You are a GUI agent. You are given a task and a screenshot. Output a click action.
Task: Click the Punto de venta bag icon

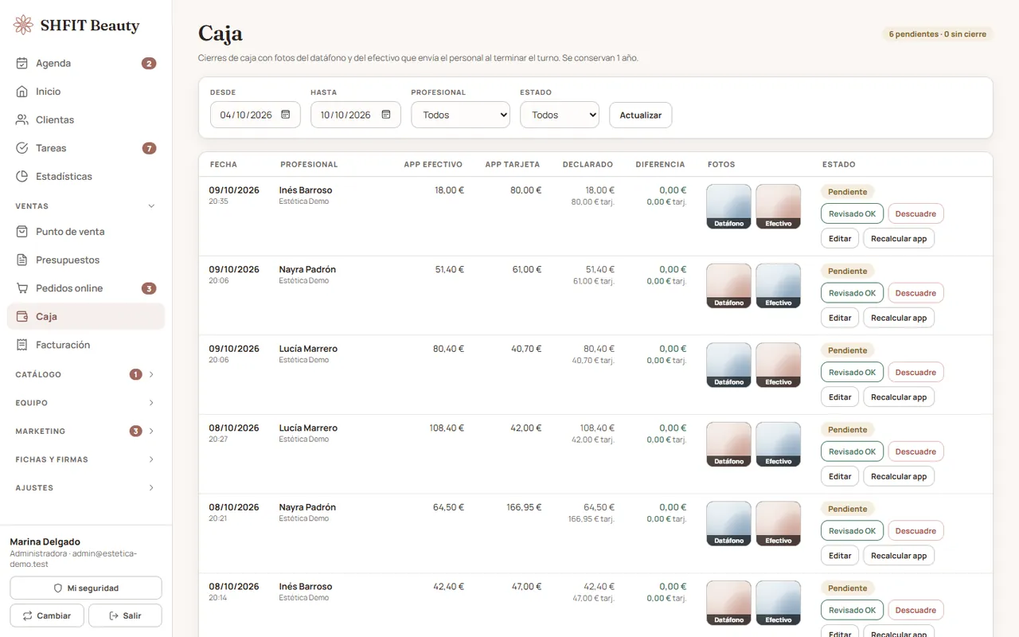(22, 232)
